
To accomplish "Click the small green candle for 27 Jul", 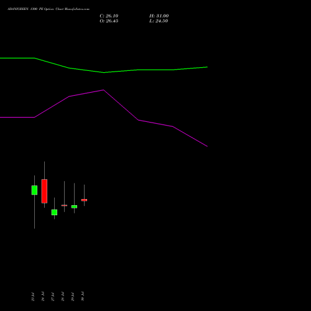I will point(54,212).
